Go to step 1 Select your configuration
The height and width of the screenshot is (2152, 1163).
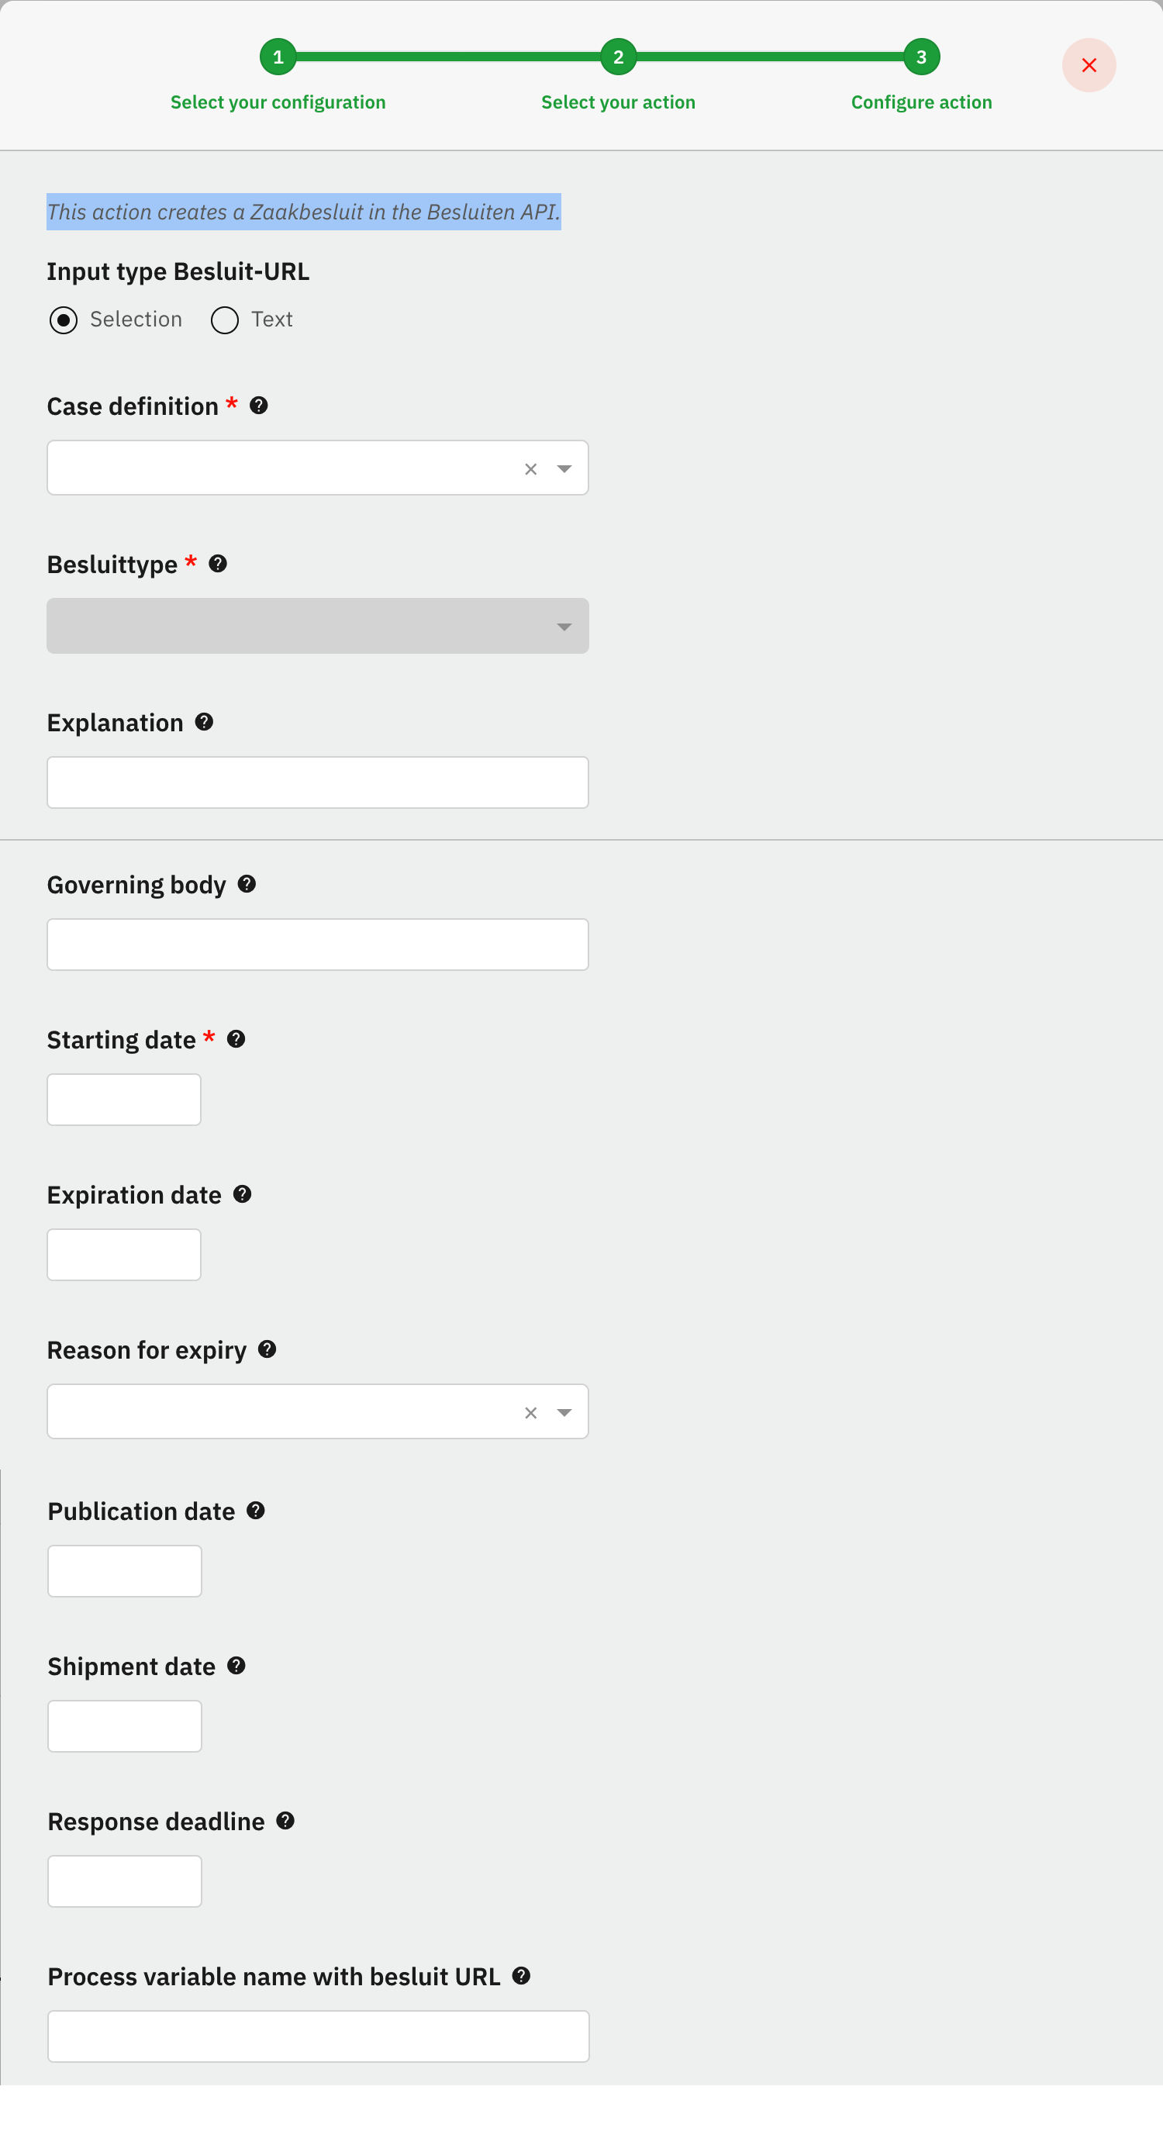[278, 57]
